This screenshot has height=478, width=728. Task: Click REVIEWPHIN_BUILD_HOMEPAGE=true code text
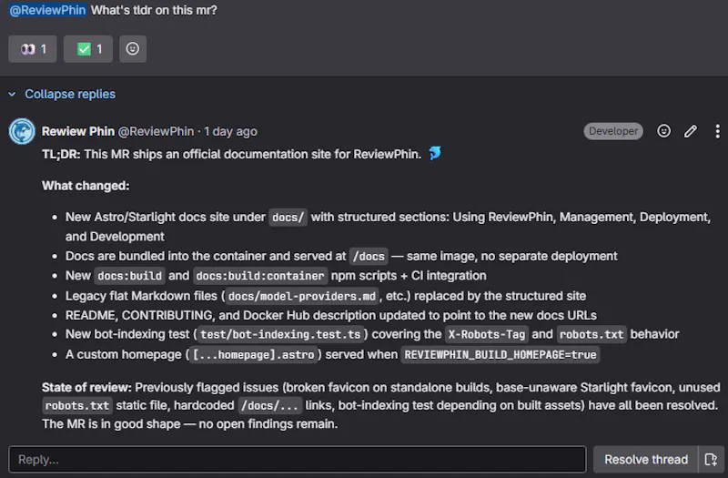(x=500, y=355)
